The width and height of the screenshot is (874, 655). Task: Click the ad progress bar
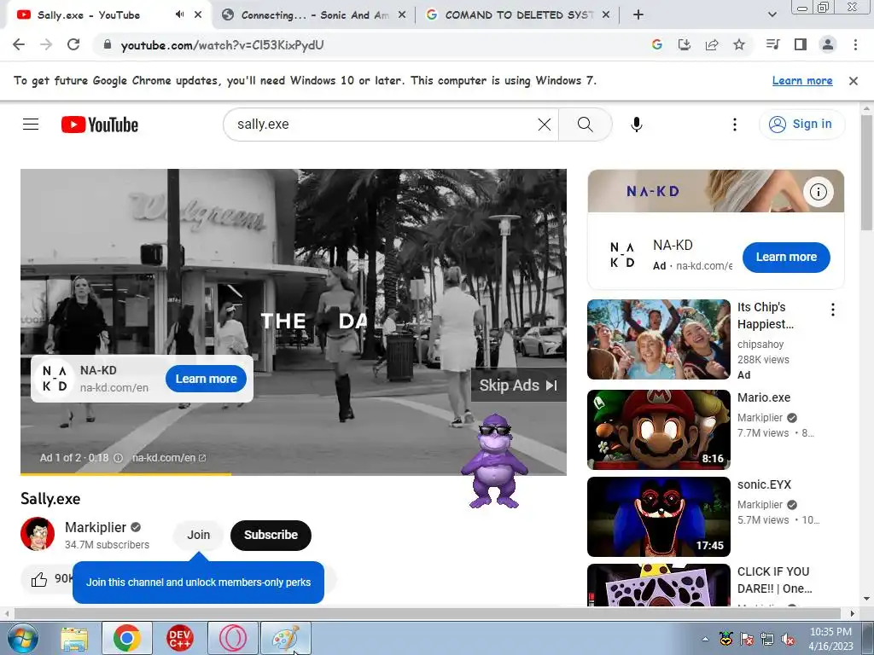click(294, 474)
